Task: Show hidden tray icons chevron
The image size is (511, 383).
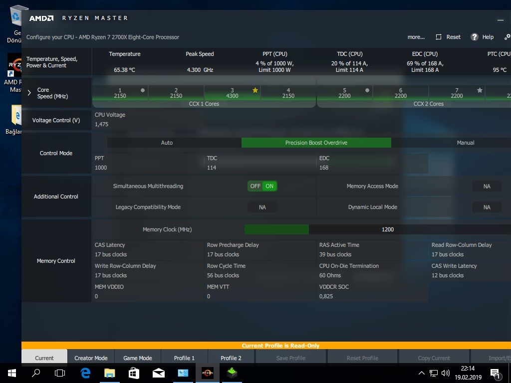Action: (x=421, y=373)
